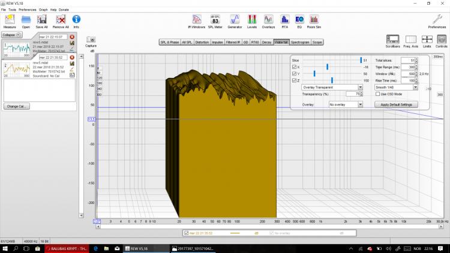
Task: Switch to the Spectrogram tab
Action: (300, 43)
